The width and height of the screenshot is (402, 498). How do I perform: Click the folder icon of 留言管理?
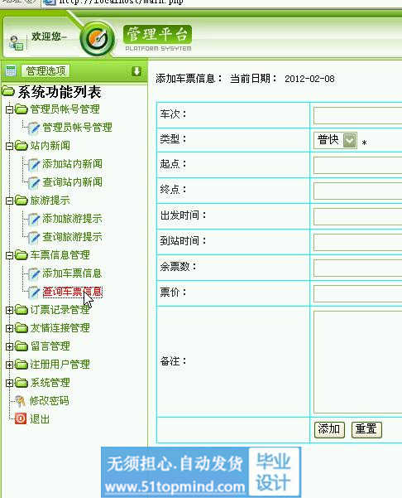point(22,346)
